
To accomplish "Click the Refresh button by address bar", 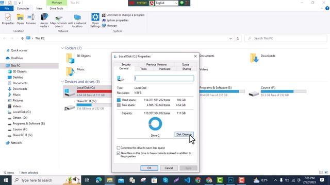I will coord(238,39).
